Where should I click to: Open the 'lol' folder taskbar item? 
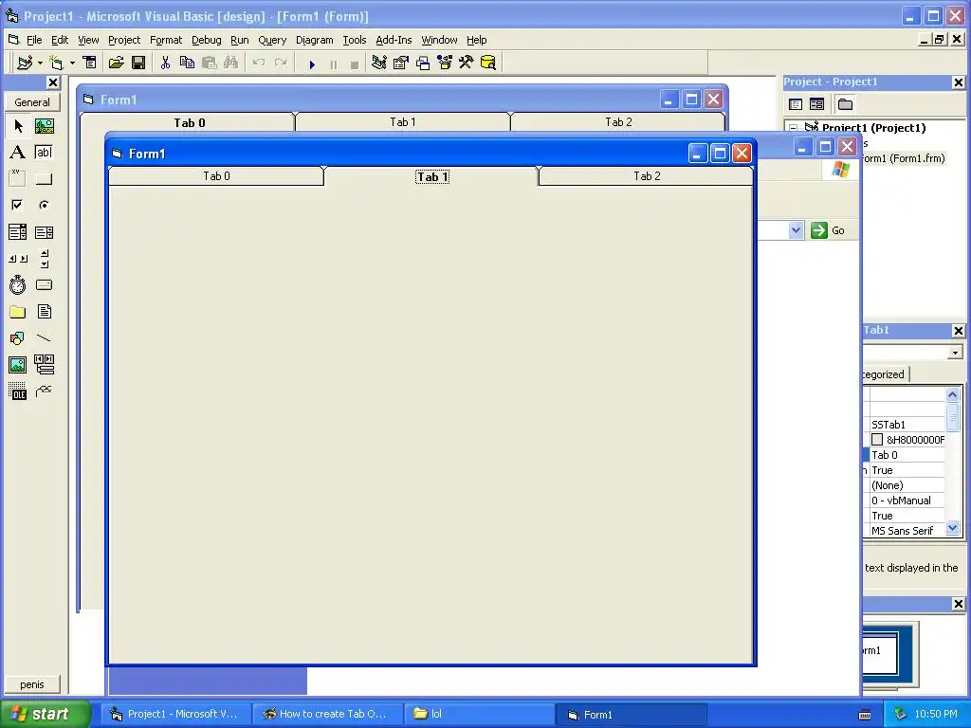pos(478,714)
